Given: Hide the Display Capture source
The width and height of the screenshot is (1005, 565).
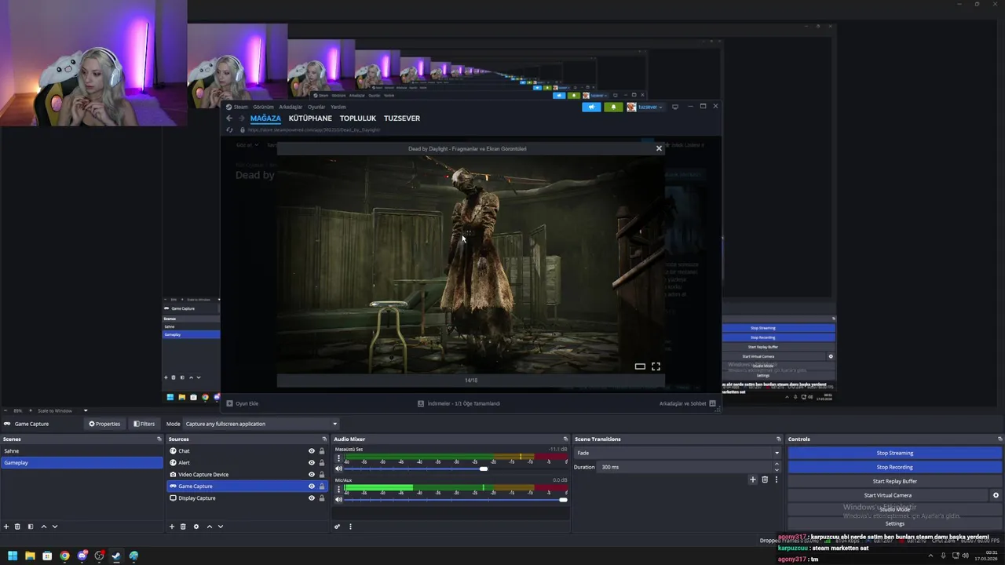Looking at the screenshot, I should point(312,498).
